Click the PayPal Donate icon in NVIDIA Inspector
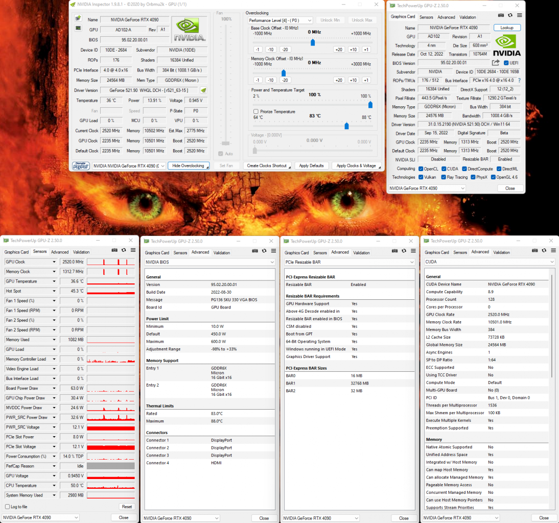Screen dimensions: 559x523 point(81,165)
